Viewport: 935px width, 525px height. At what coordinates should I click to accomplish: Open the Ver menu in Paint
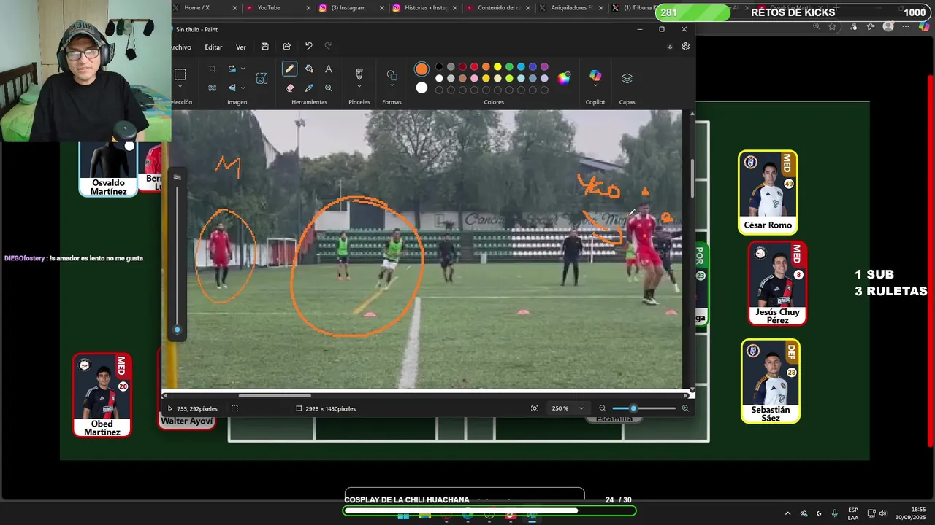click(x=241, y=47)
